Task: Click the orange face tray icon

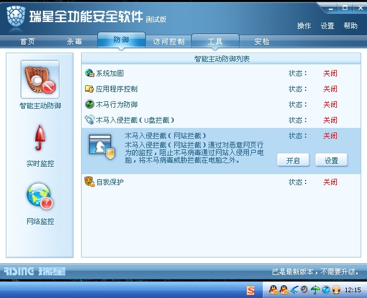Action: click(x=336, y=290)
